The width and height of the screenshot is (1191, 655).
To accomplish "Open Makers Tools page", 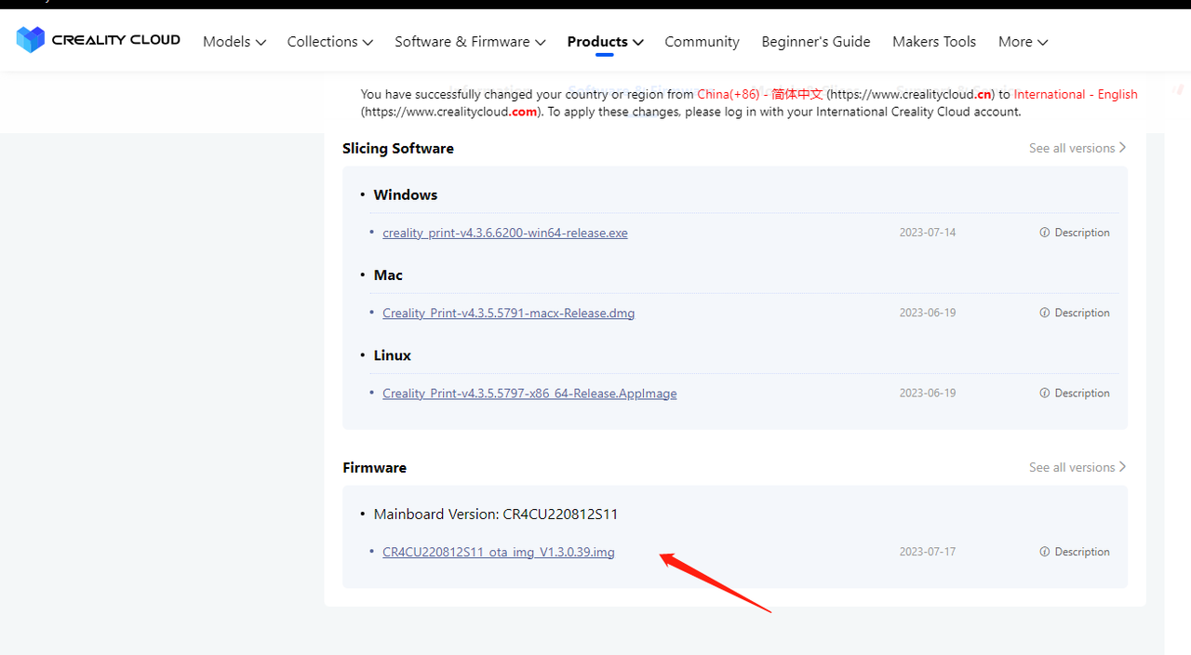I will [934, 42].
